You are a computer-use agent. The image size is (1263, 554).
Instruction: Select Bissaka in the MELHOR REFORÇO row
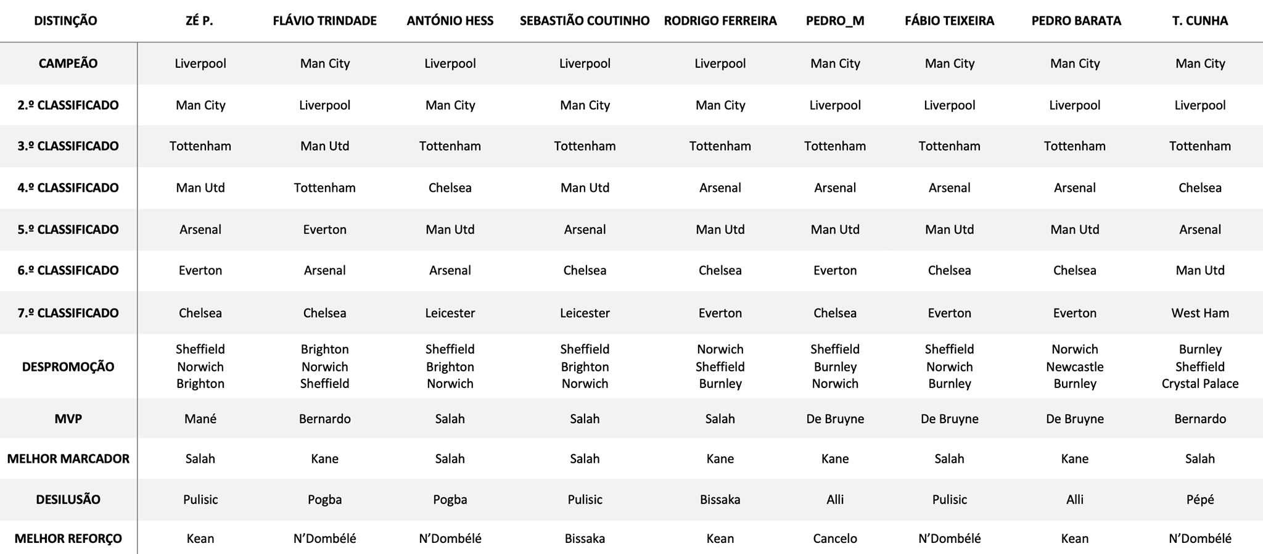pos(584,539)
